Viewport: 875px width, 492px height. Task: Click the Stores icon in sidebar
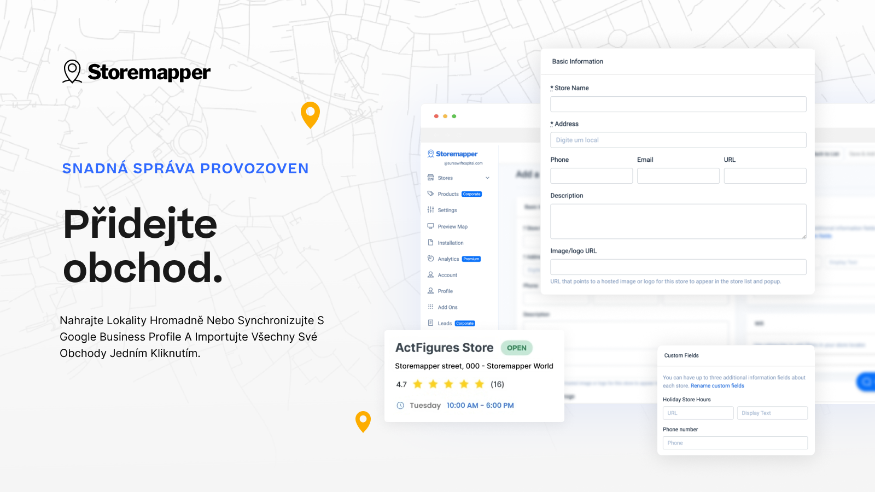point(430,178)
